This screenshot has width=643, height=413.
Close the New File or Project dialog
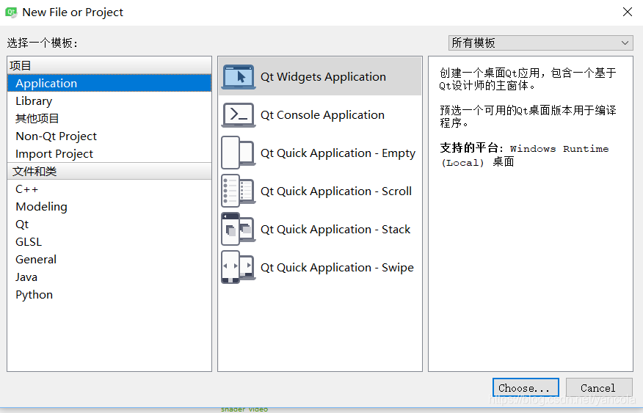(x=627, y=12)
